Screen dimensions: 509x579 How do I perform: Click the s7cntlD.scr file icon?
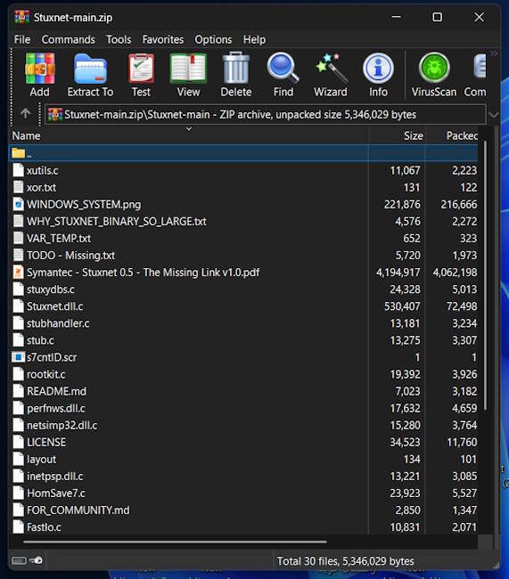click(18, 357)
